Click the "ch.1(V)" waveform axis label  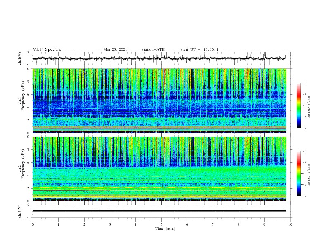[20, 58]
